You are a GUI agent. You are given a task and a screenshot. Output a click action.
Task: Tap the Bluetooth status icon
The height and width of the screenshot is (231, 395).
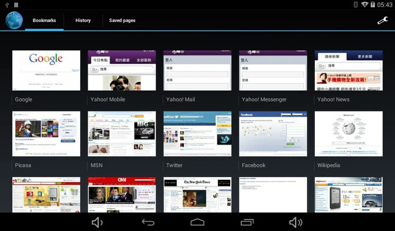tap(355, 5)
